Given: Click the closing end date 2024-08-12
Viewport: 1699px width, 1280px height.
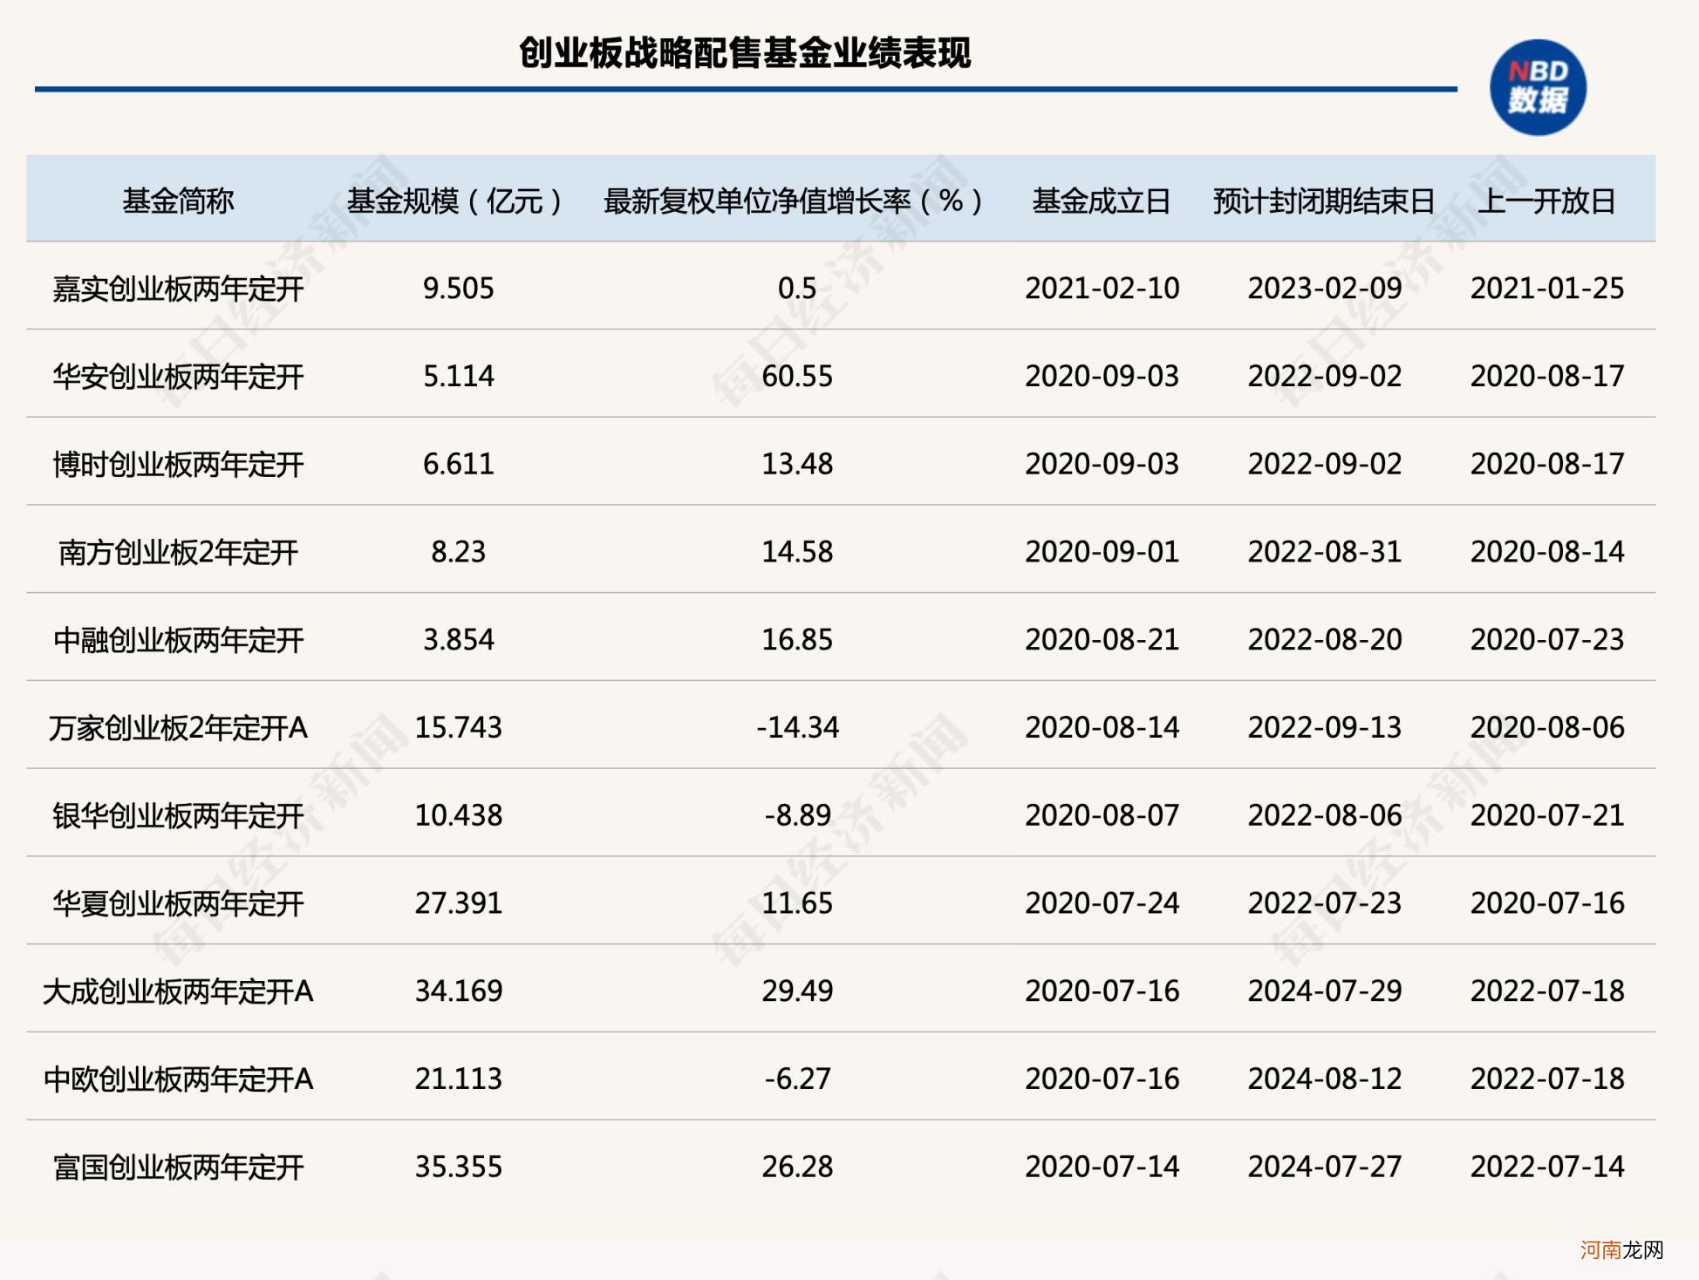Looking at the screenshot, I should [1324, 1079].
